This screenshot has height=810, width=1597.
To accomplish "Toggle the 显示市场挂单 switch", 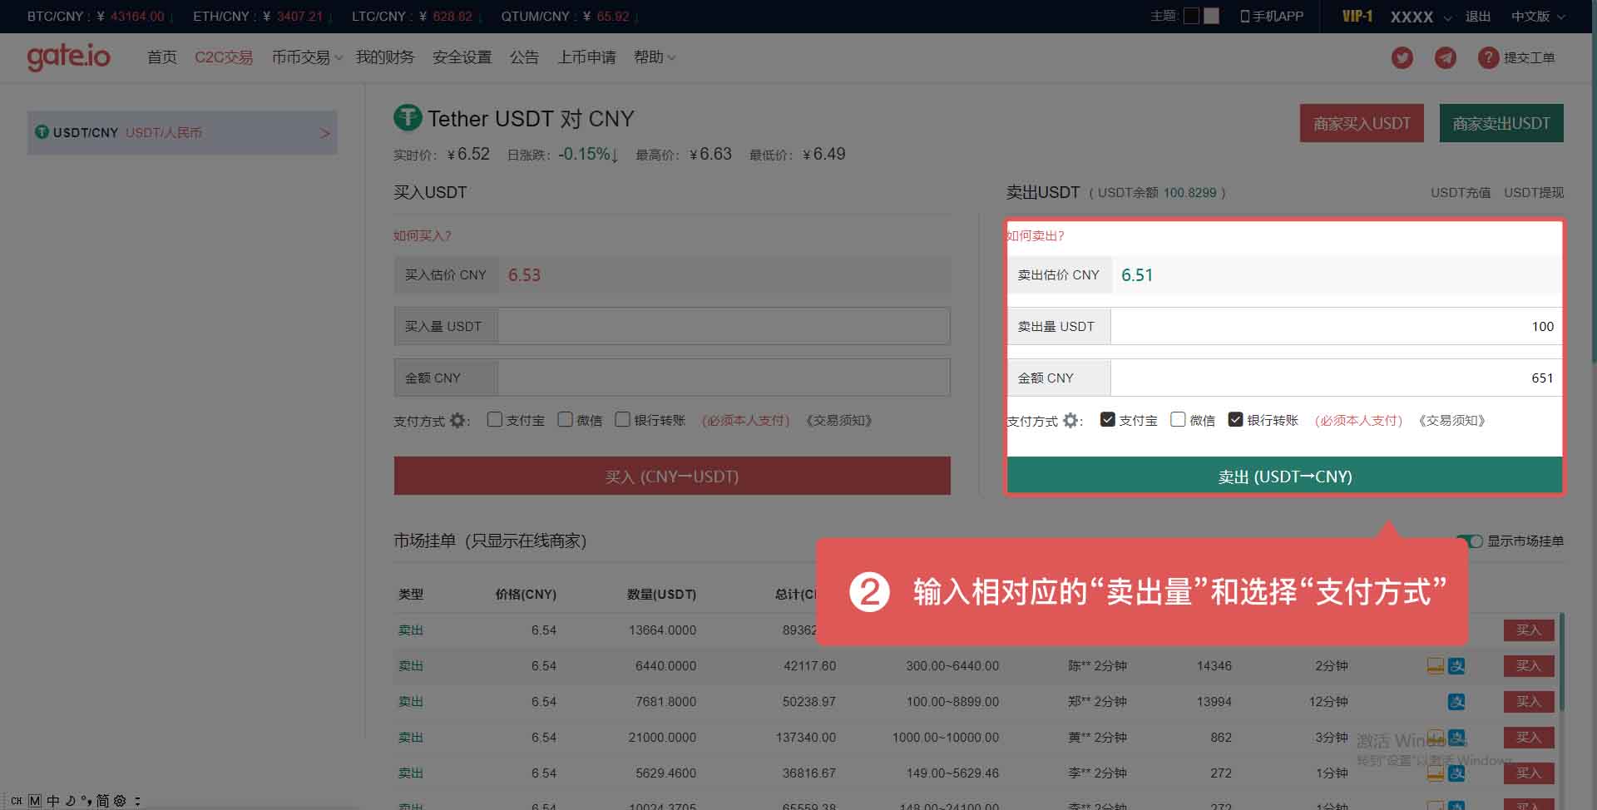I will pos(1470,541).
